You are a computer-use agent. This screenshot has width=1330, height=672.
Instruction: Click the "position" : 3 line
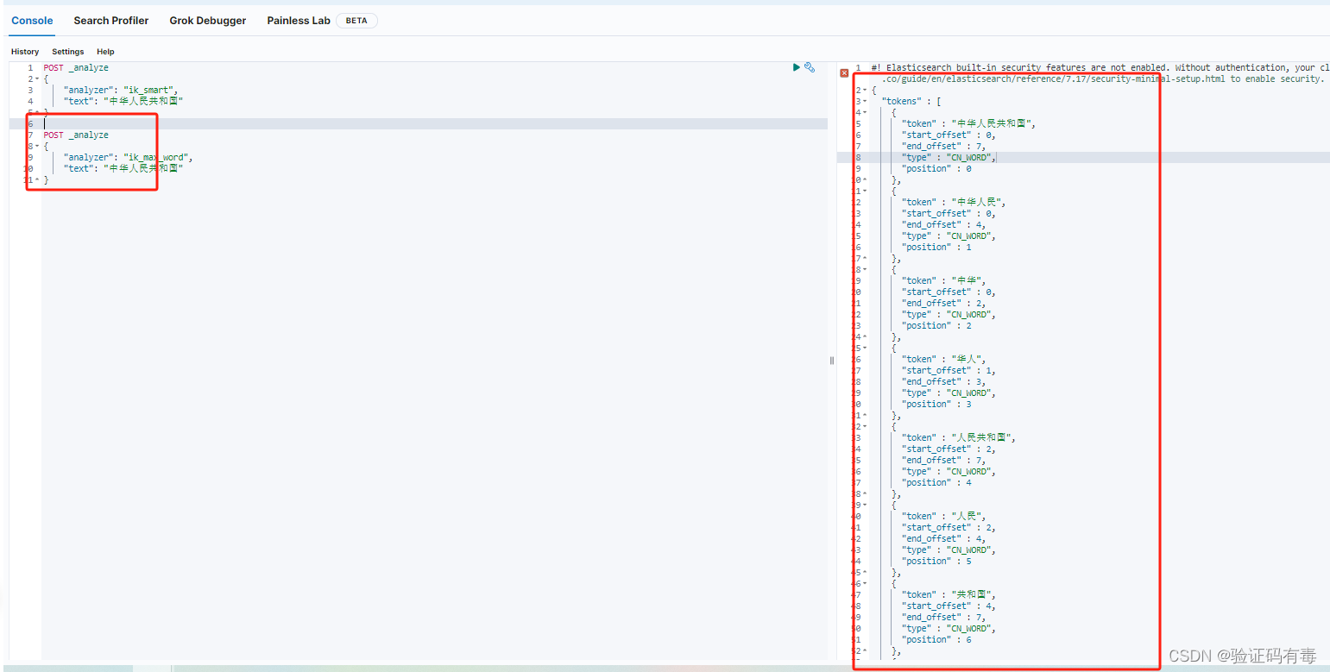(936, 404)
